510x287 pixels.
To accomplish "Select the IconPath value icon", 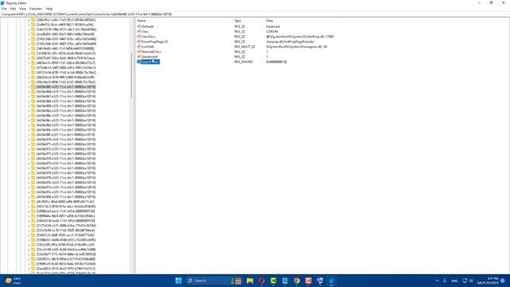I will (139, 46).
